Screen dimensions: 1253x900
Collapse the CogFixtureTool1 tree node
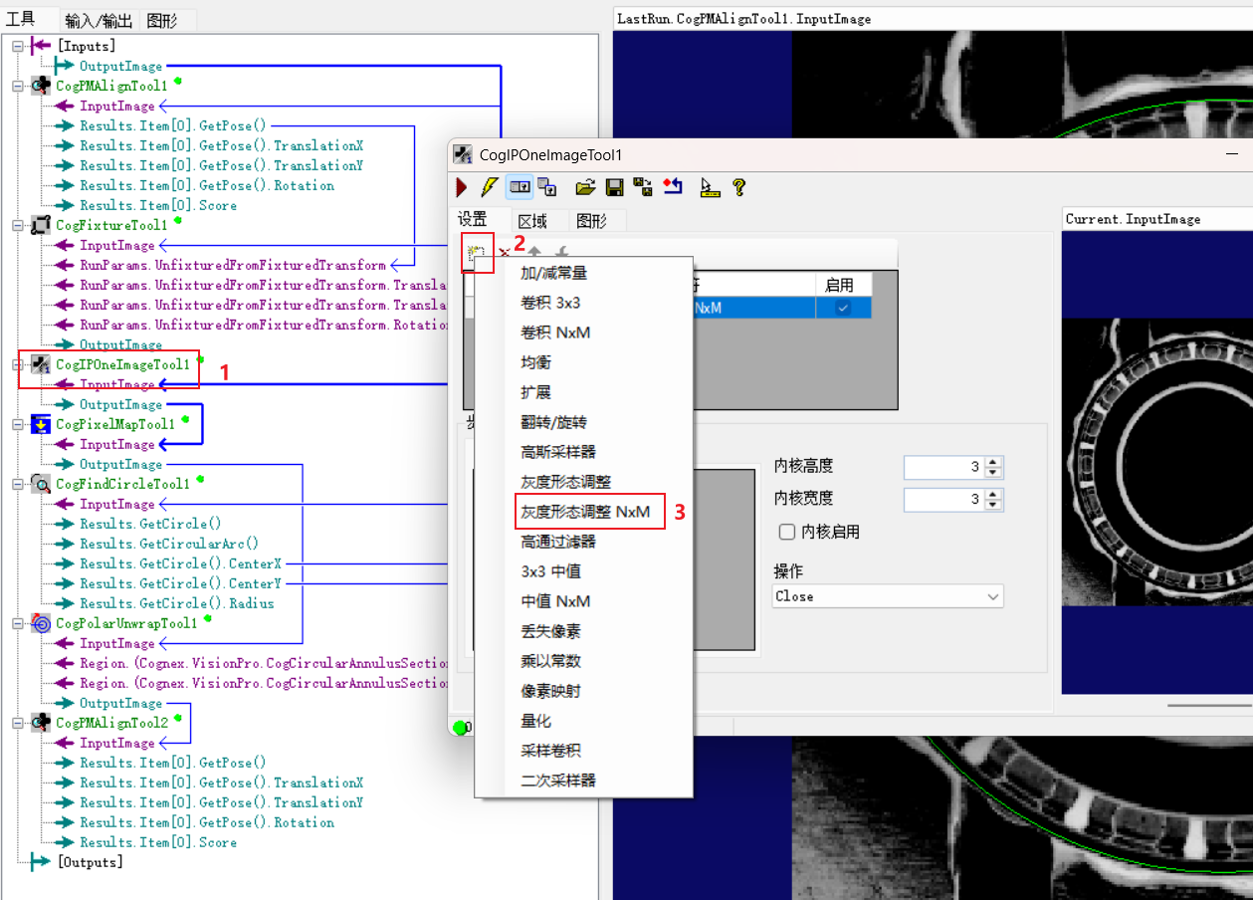(x=18, y=225)
